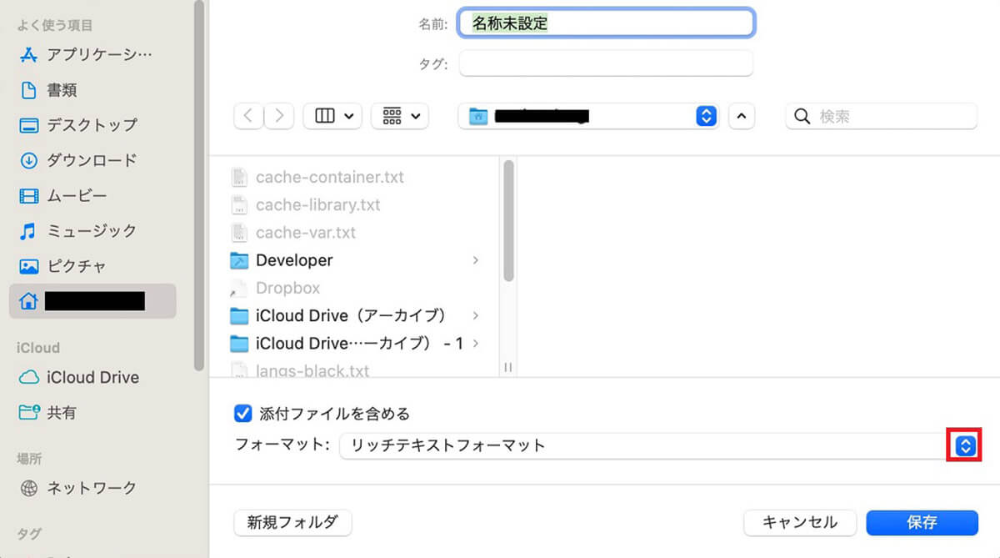Click the 検索 search field

coord(882,117)
